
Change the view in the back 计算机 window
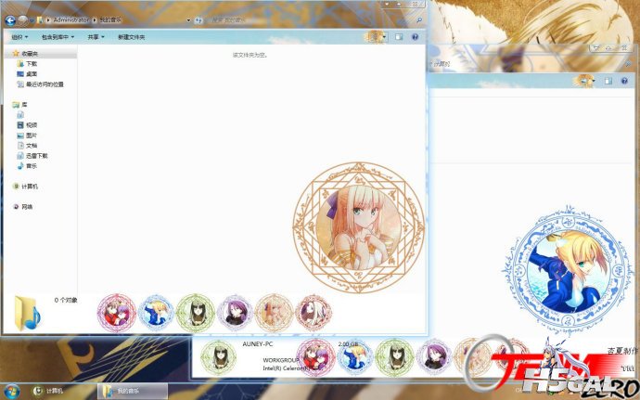[583, 81]
